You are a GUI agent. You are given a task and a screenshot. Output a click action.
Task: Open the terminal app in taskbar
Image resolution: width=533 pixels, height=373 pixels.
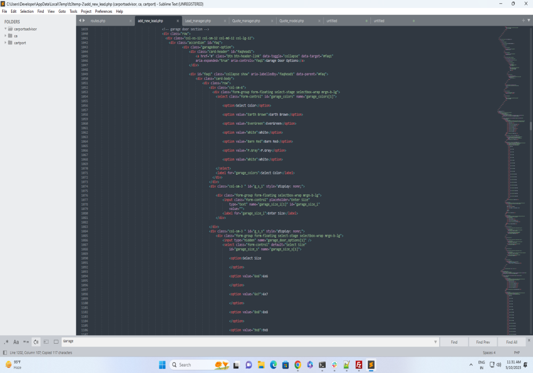322,365
